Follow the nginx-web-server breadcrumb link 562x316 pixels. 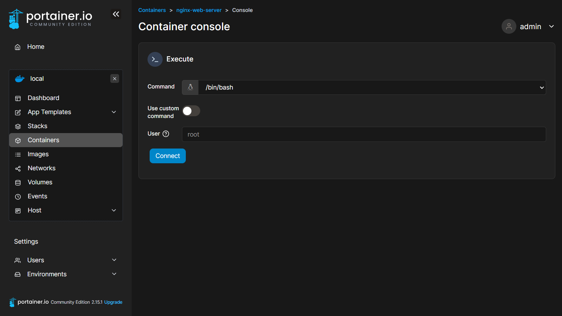(x=199, y=10)
